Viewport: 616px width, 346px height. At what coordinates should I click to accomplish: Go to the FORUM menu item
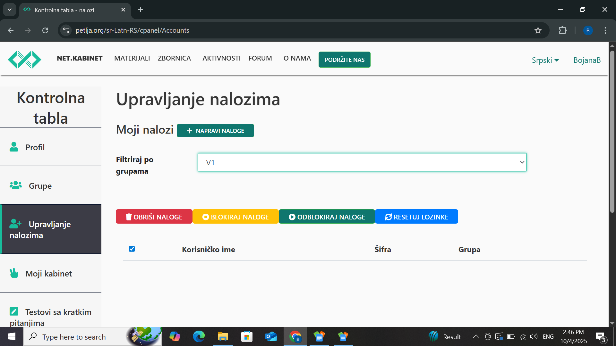click(x=260, y=58)
